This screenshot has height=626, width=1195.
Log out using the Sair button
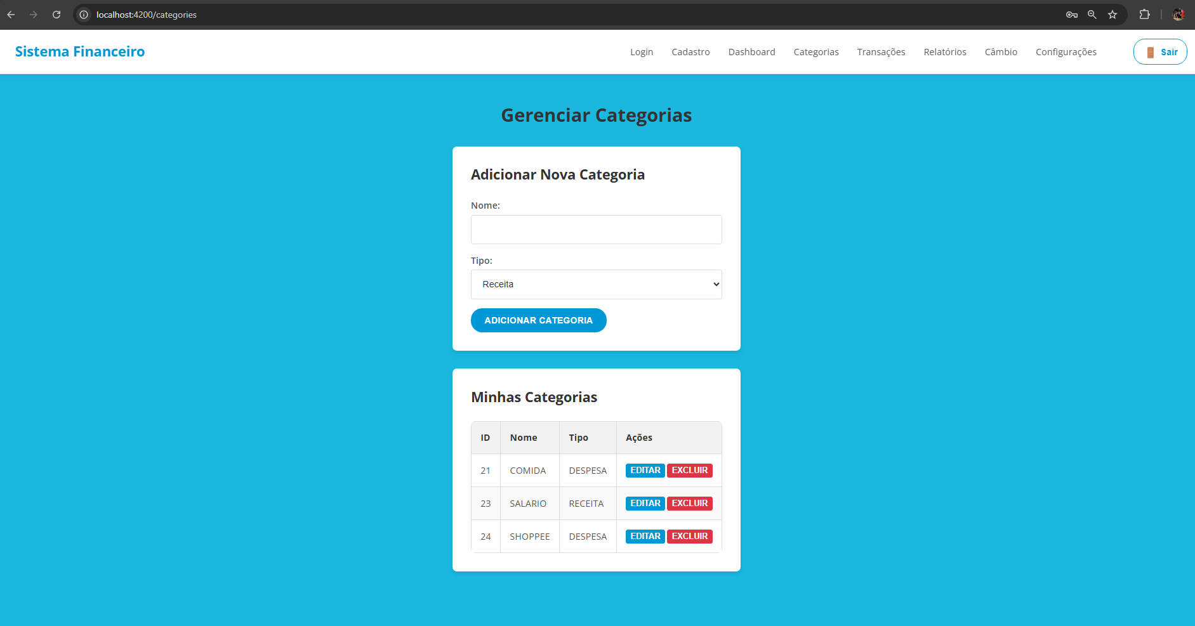tap(1160, 52)
